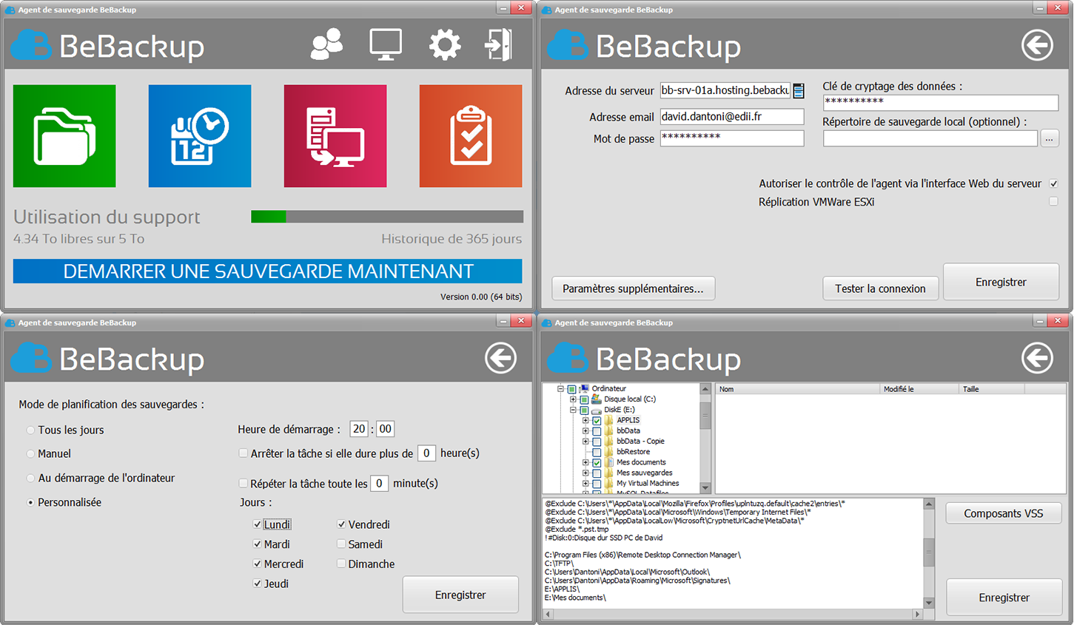
Task: Open the blue backup scheduling tile
Action: point(200,136)
